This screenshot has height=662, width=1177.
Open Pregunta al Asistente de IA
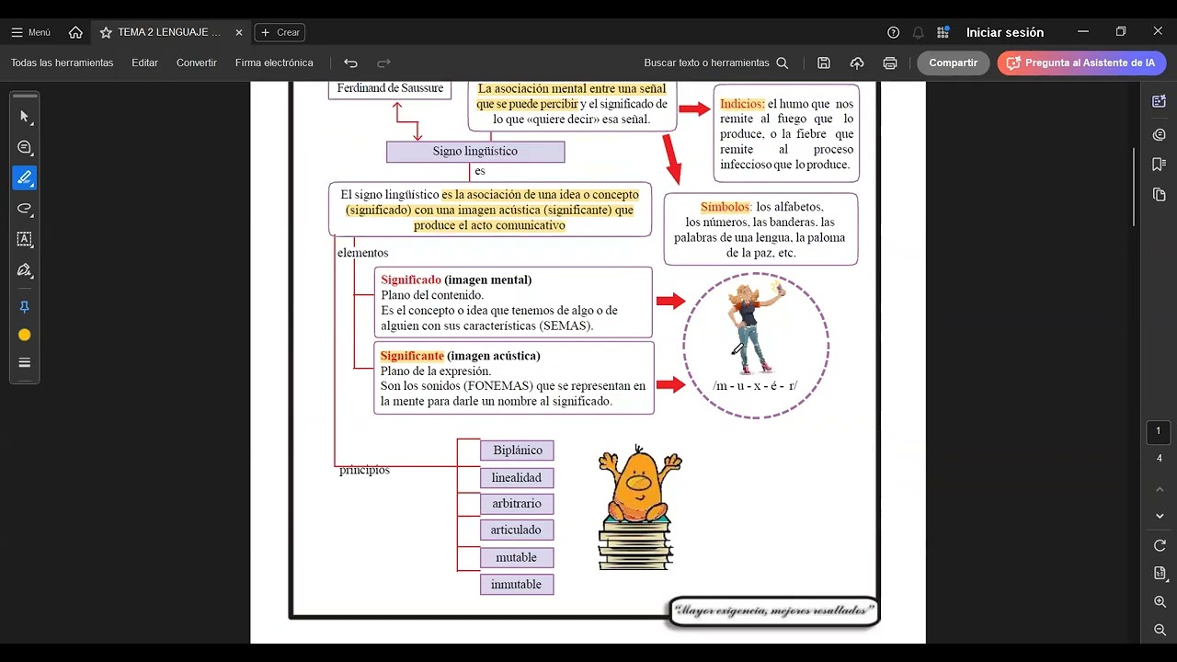[1081, 63]
